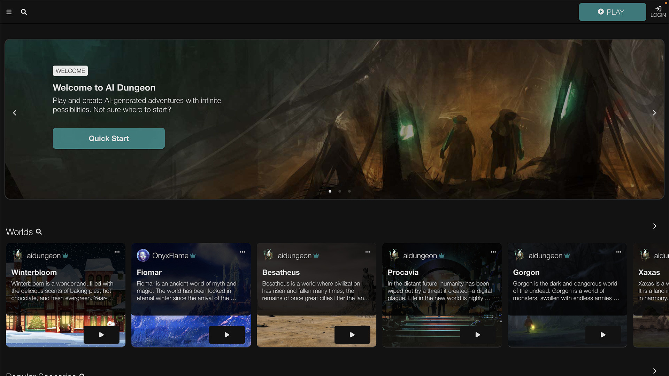Expand the Worlds section via its right chevron

(654, 226)
